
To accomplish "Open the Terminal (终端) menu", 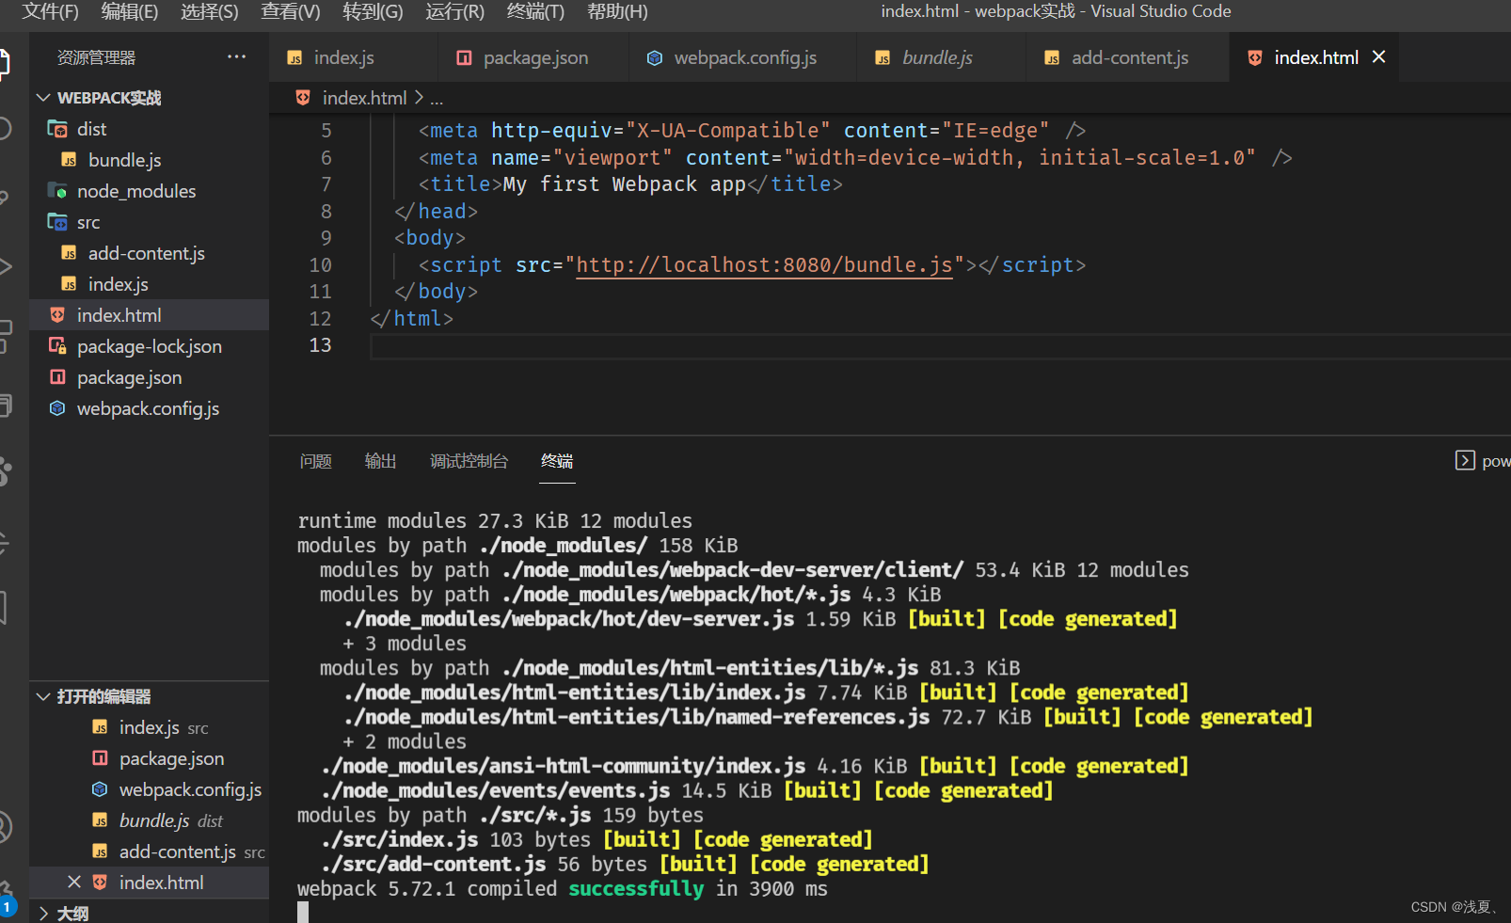I will [535, 11].
